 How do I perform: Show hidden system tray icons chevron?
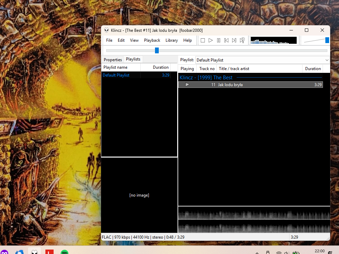[257, 253]
